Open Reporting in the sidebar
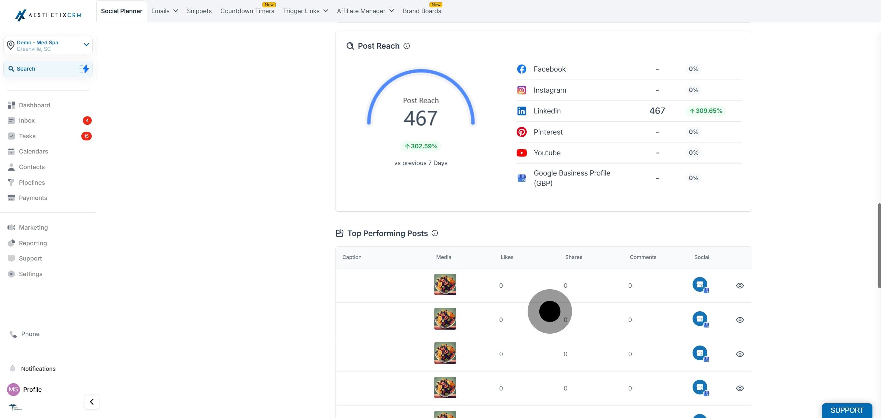 tap(33, 243)
